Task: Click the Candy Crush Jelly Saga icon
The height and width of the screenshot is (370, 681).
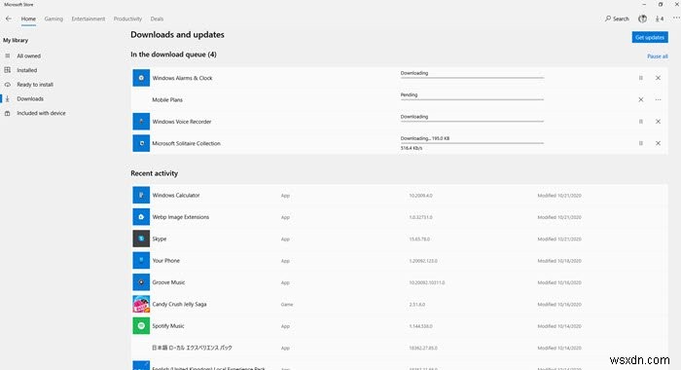Action: coord(141,304)
